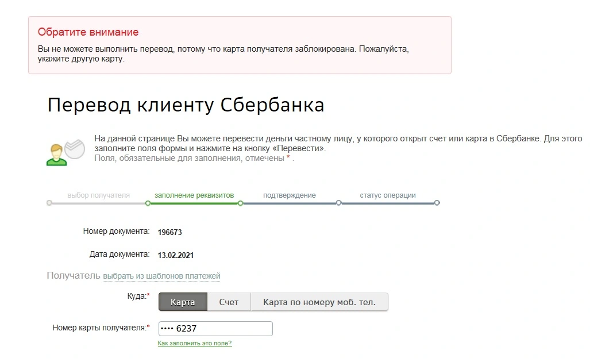Click the Перевод клиенту Сбербанка heading

coord(186,105)
